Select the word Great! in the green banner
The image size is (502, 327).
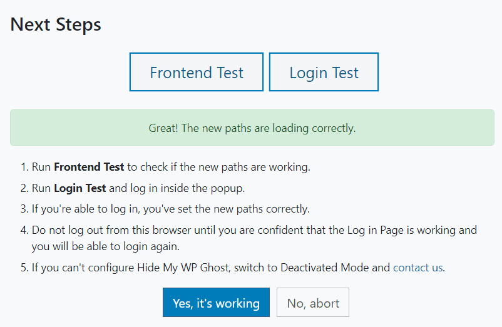tap(163, 128)
